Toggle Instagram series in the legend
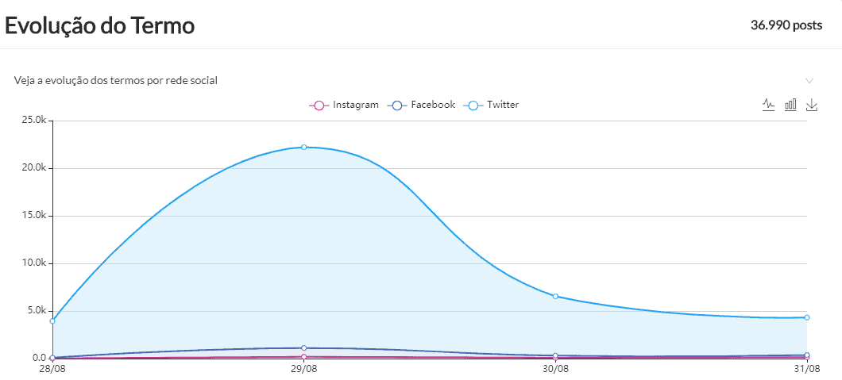This screenshot has height=380, width=842. coord(344,105)
